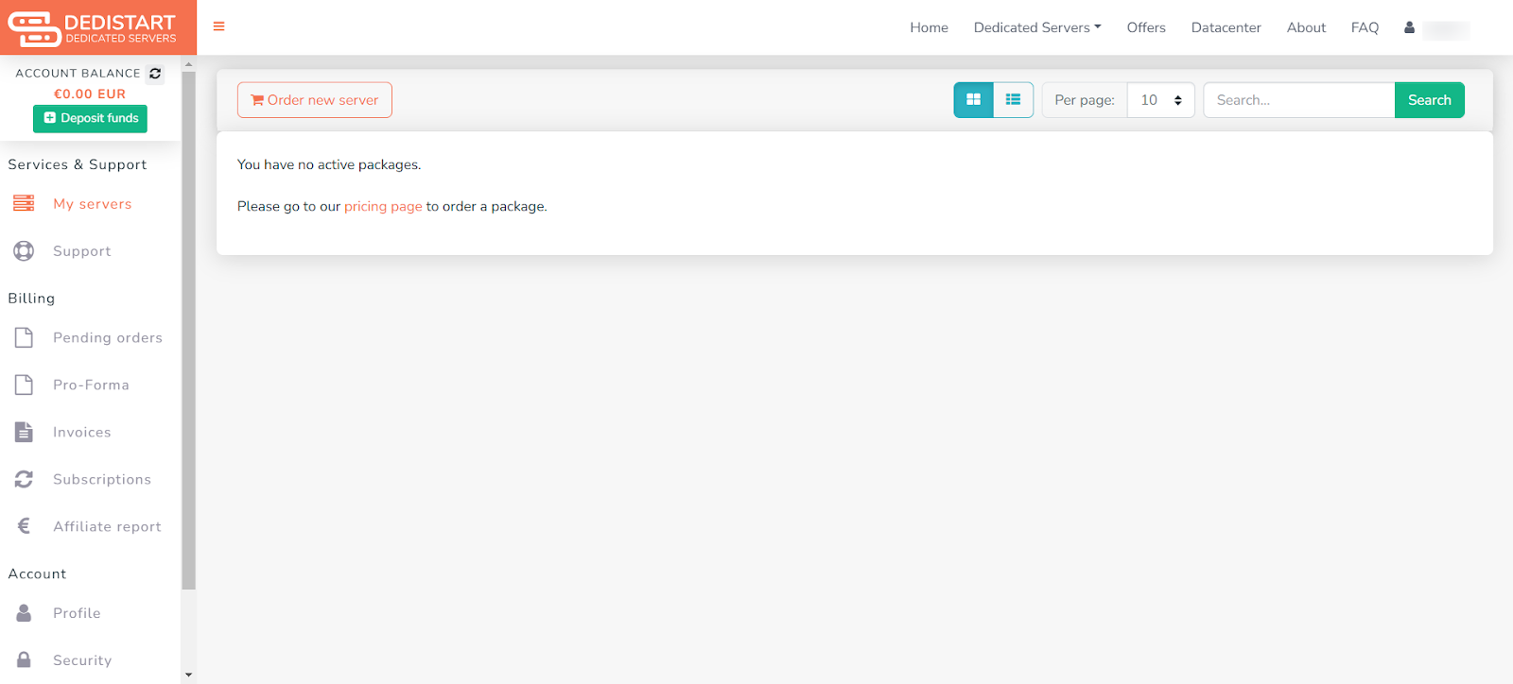This screenshot has width=1513, height=684.
Task: Switch to grid view
Action: click(x=973, y=100)
